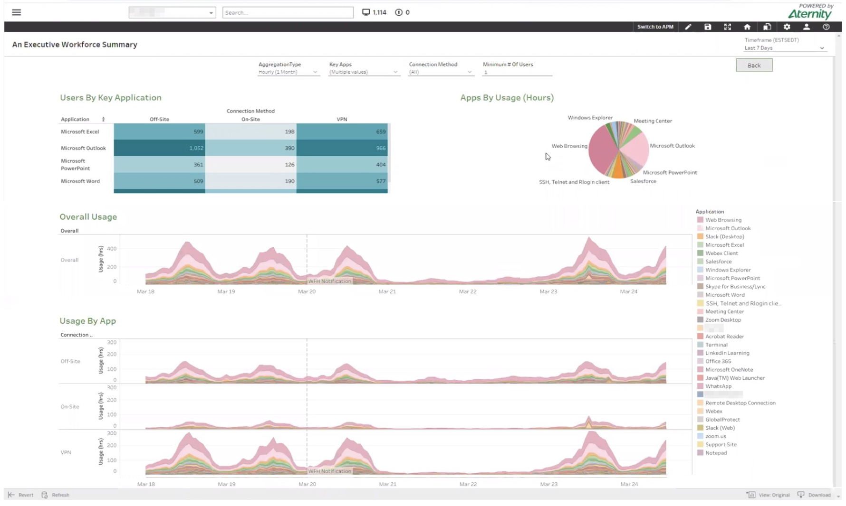This screenshot has height=506, width=846.
Task: Click Microsoft Outlook pie chart label
Action: 672,146
